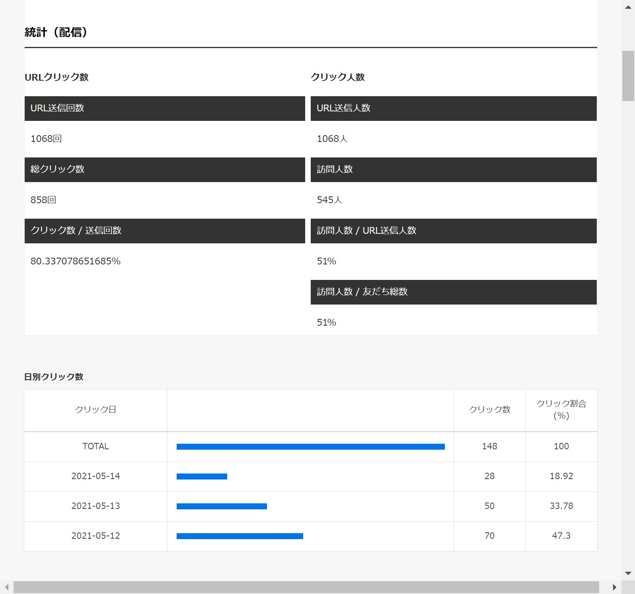Click the 18.92 percentage cell
Image resolution: width=635 pixels, height=594 pixels.
561,476
